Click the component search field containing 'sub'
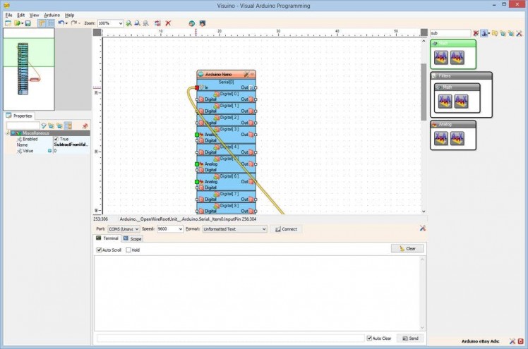 (x=450, y=33)
